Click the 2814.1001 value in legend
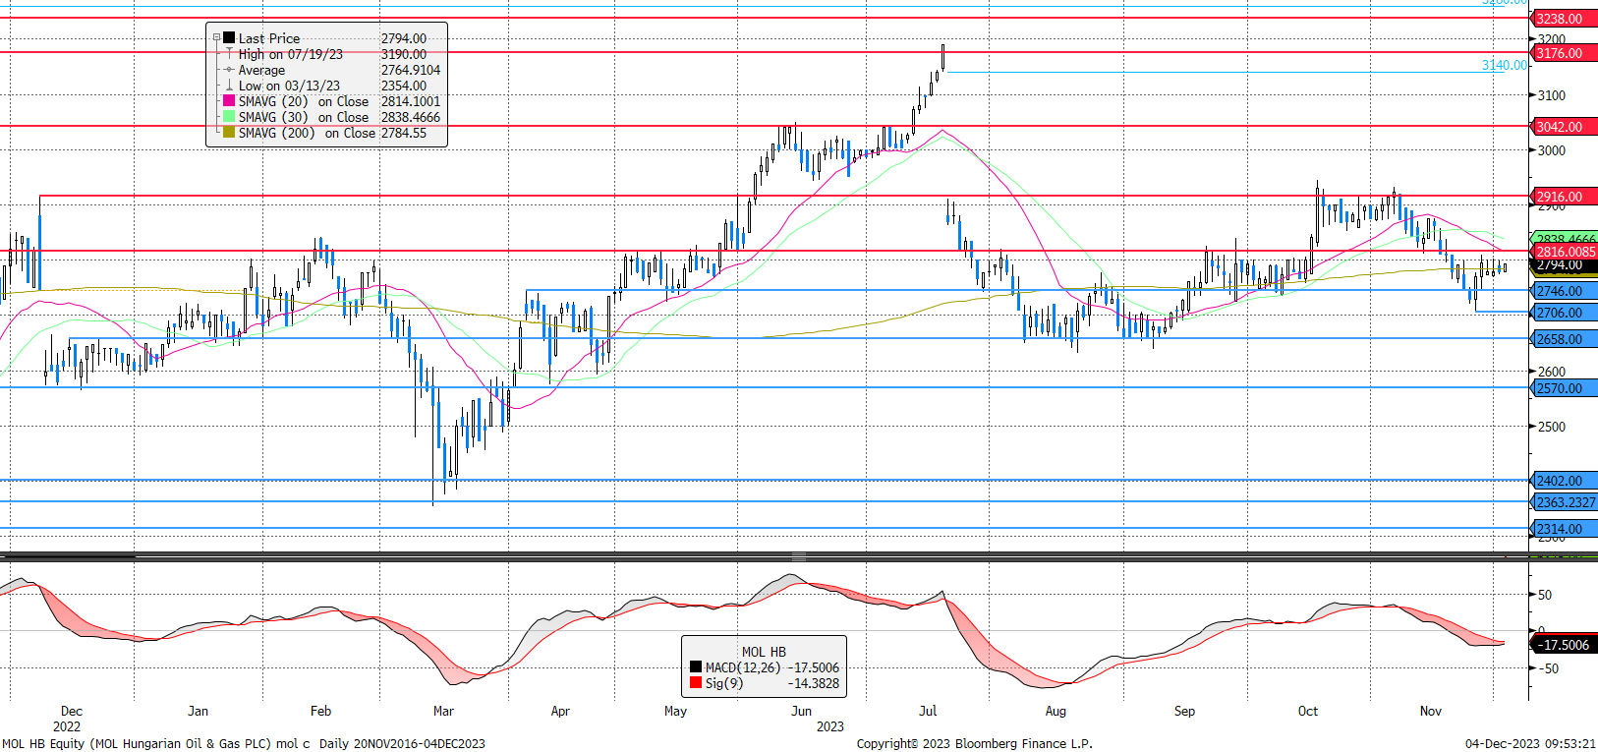This screenshot has width=1598, height=752. (x=411, y=101)
